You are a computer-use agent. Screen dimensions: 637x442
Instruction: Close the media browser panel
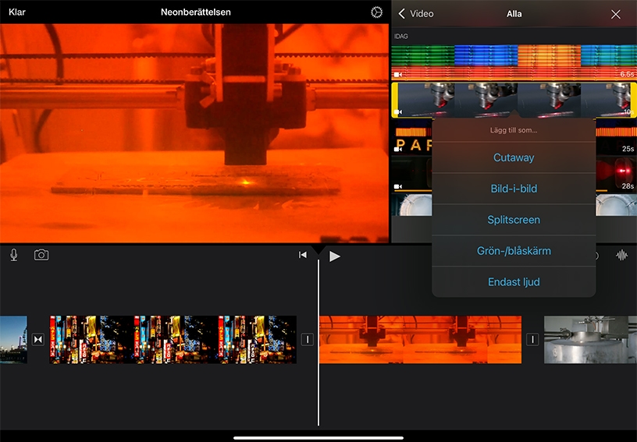pyautogui.click(x=615, y=14)
